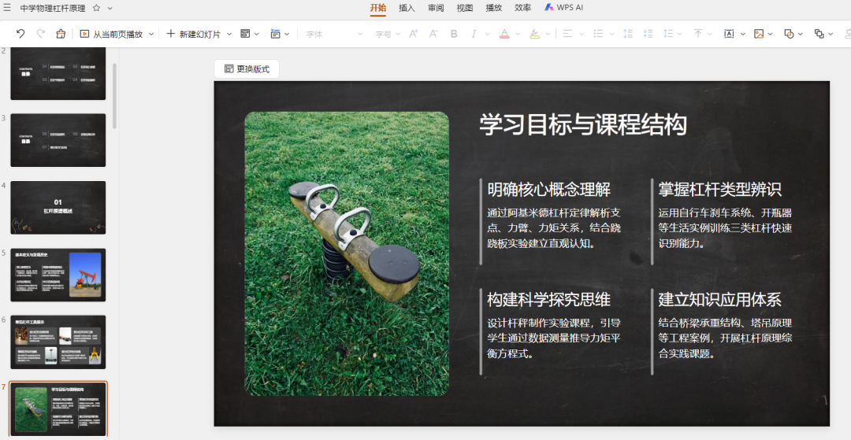Select slide 3 thumbnail
This screenshot has height=440, width=851.
(x=58, y=140)
